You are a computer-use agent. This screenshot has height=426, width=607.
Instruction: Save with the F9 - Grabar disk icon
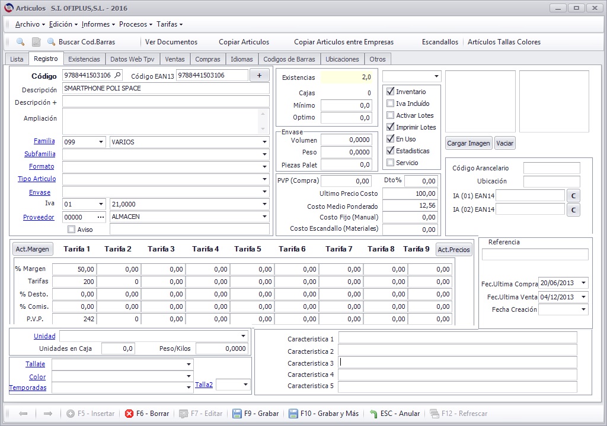pyautogui.click(x=237, y=414)
